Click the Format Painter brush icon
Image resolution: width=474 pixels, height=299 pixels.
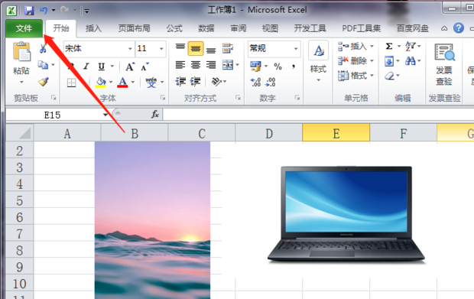click(44, 82)
